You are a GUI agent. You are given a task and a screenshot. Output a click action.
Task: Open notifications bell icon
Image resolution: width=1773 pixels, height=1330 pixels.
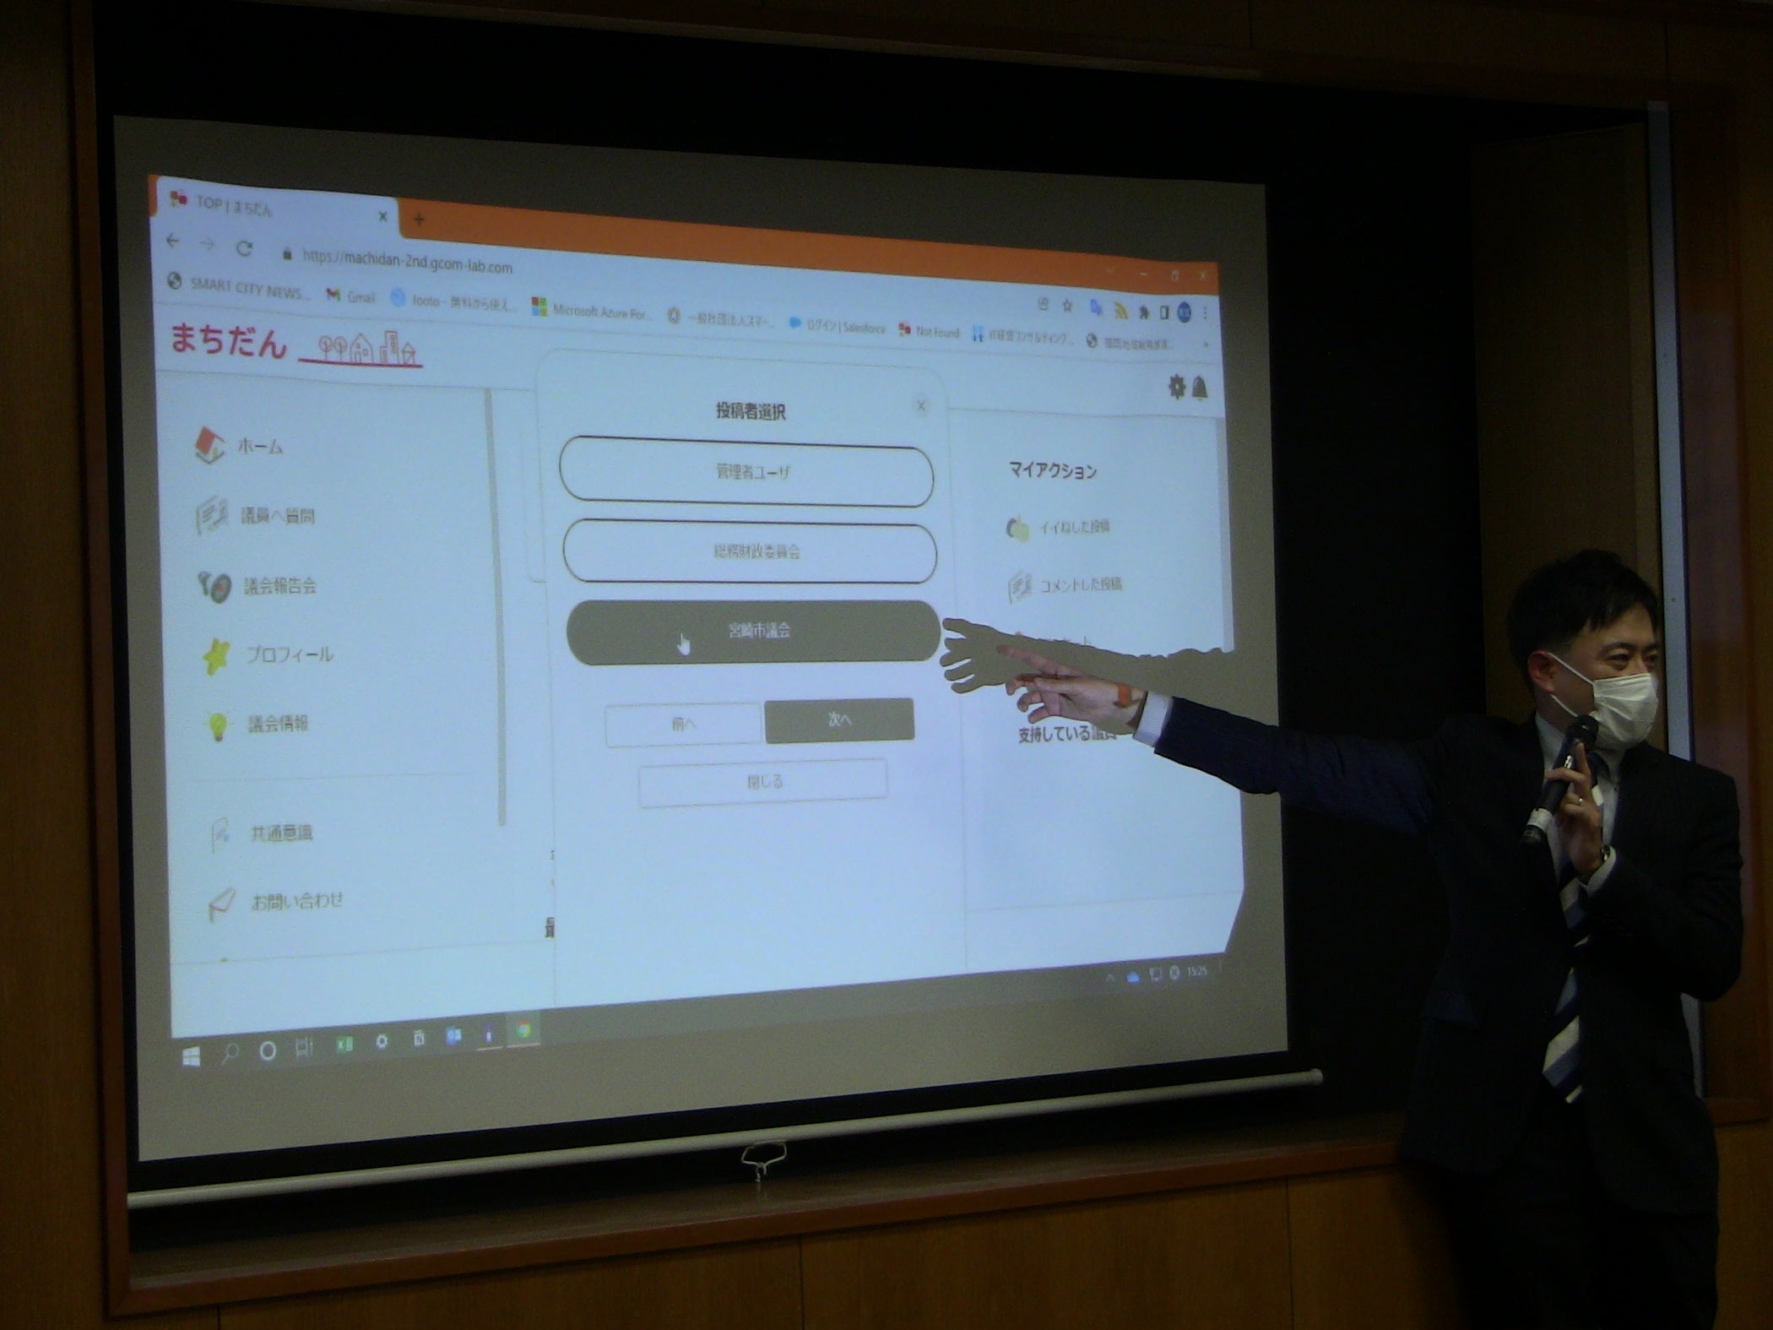click(x=1200, y=388)
